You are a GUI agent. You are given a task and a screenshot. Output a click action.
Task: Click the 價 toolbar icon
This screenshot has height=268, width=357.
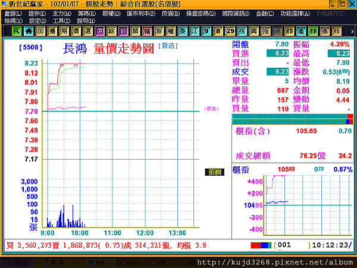[76, 31]
